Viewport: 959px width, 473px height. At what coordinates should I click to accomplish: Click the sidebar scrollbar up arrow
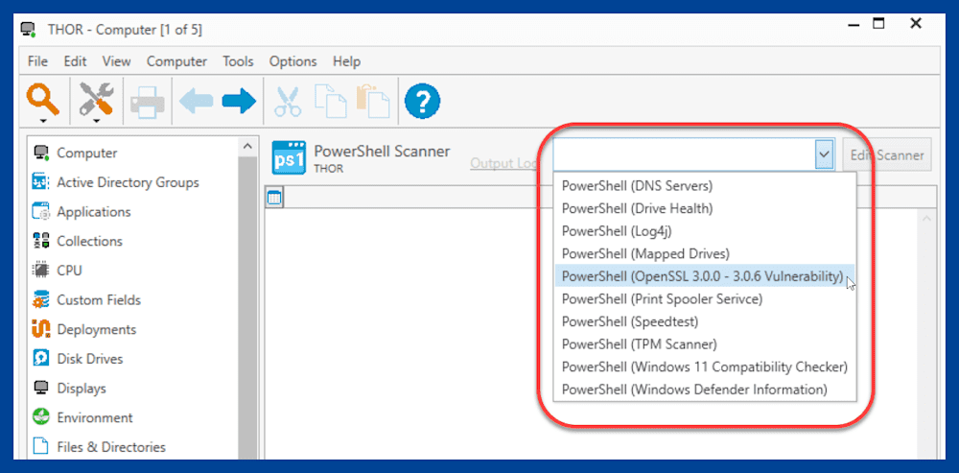(247, 146)
